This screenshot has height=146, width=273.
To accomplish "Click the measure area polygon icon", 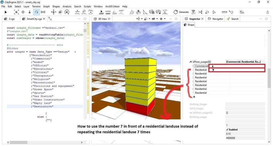I will 231,12.
